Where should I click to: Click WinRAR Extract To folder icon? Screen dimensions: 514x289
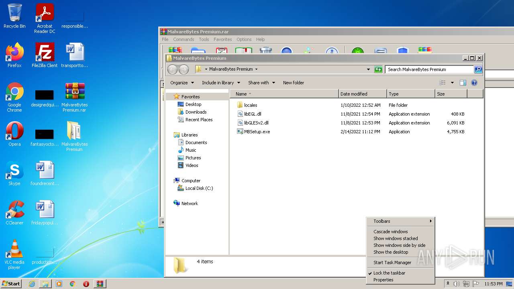[x=198, y=51]
